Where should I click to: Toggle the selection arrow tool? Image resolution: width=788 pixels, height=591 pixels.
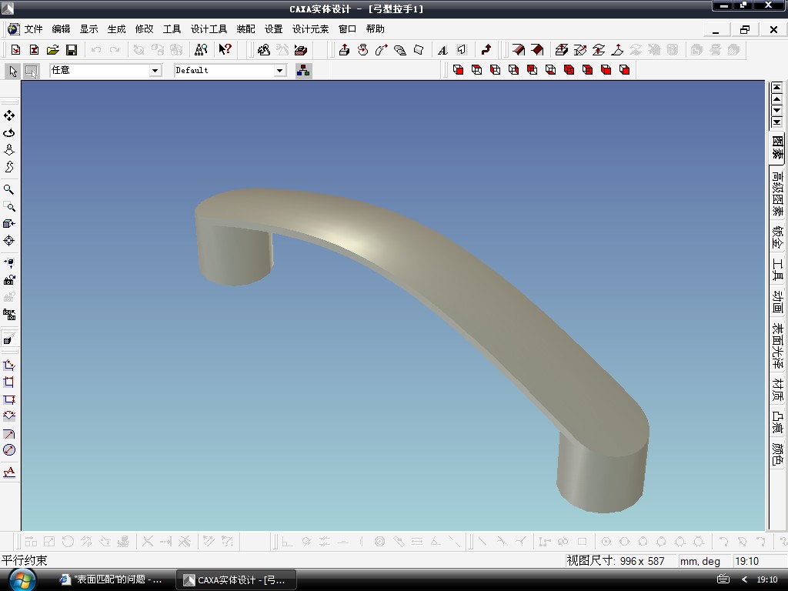click(x=12, y=71)
